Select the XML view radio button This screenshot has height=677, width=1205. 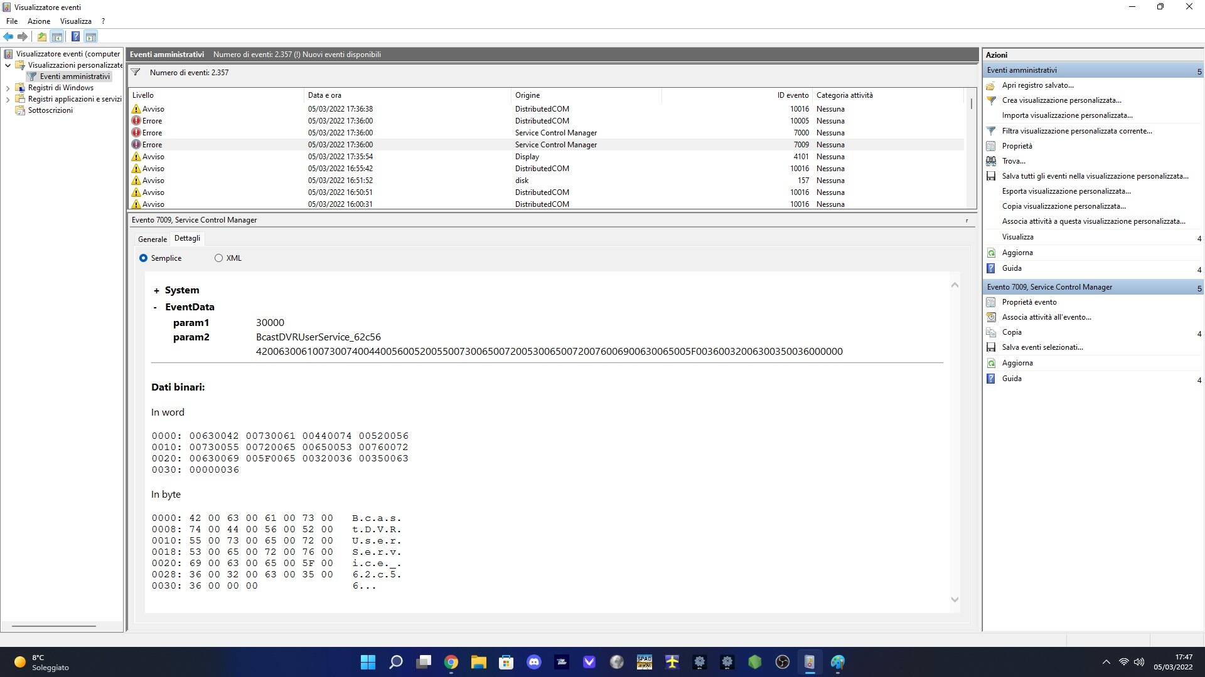(x=218, y=258)
